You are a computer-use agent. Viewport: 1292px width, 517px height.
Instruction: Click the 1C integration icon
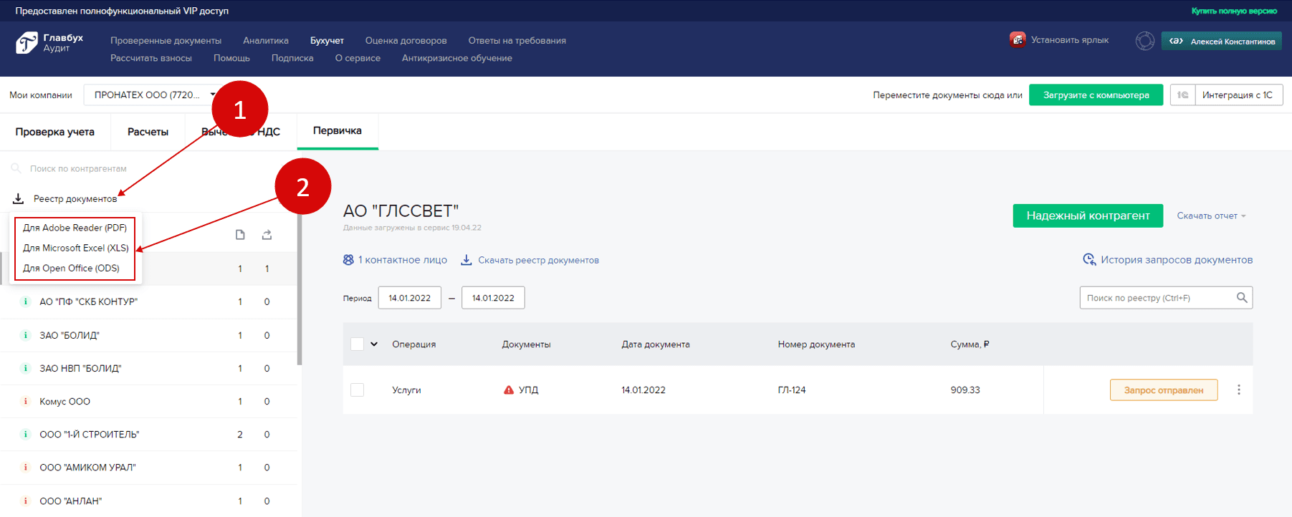coord(1182,95)
